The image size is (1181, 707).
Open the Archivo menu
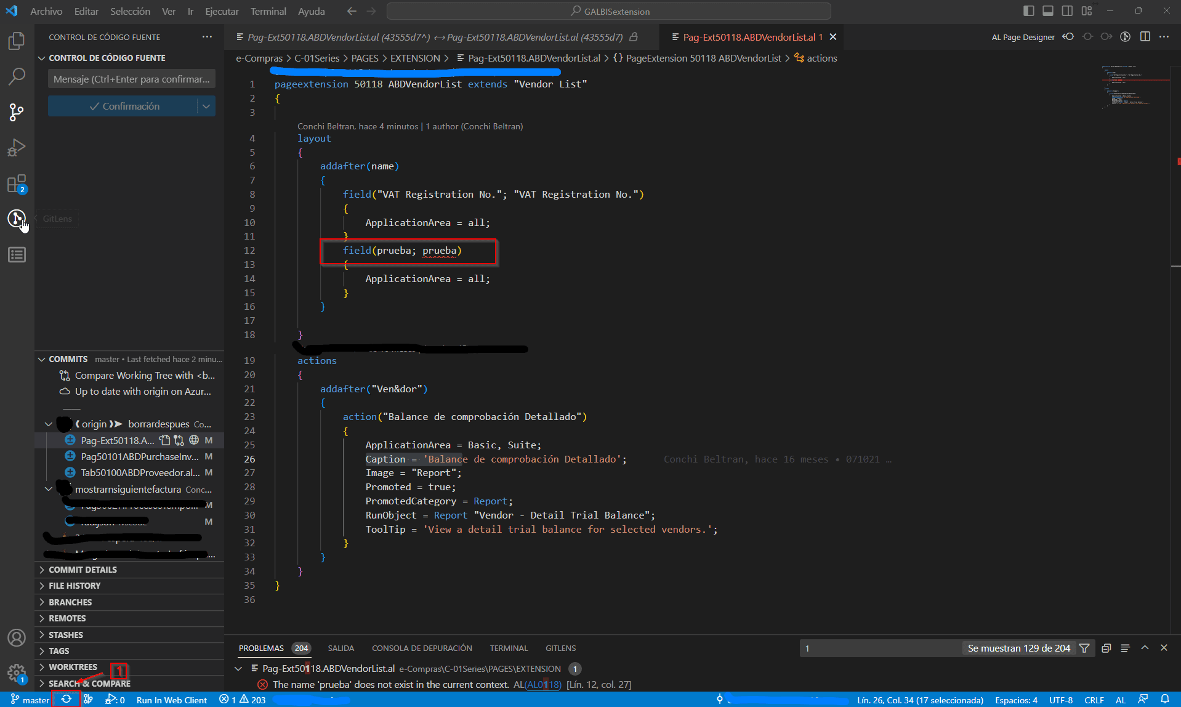click(x=46, y=11)
